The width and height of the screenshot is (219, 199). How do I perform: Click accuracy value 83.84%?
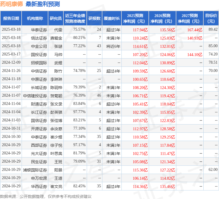(79, 103)
